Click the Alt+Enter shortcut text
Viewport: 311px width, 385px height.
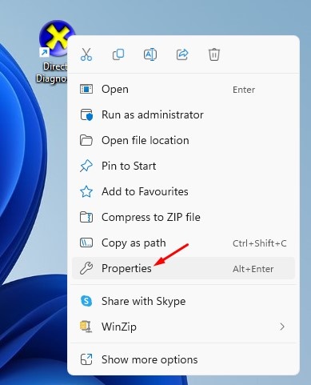click(x=253, y=269)
